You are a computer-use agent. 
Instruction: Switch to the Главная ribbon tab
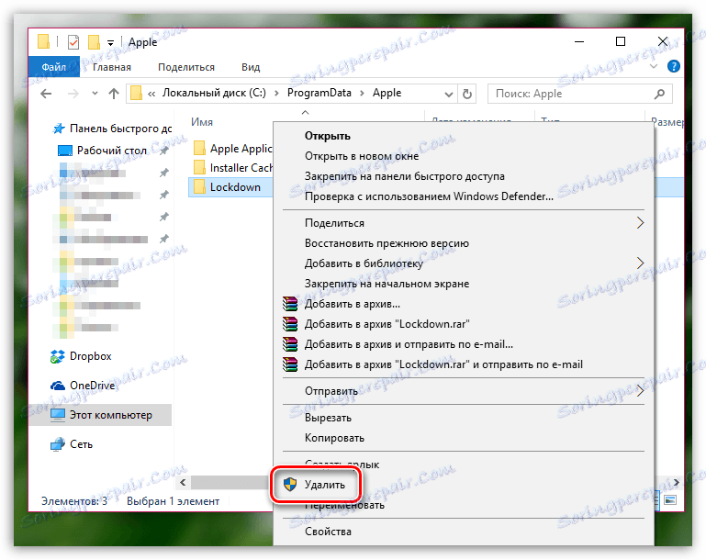(112, 67)
